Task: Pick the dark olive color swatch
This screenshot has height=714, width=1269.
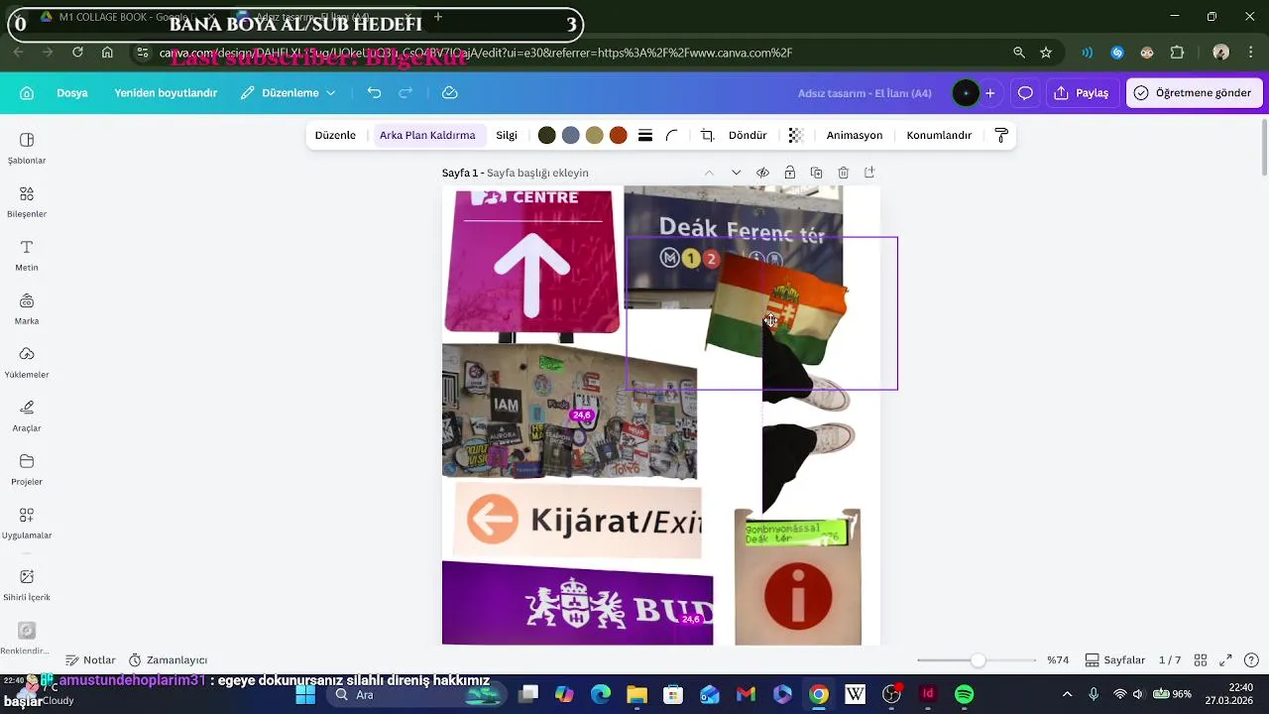Action: pos(547,135)
